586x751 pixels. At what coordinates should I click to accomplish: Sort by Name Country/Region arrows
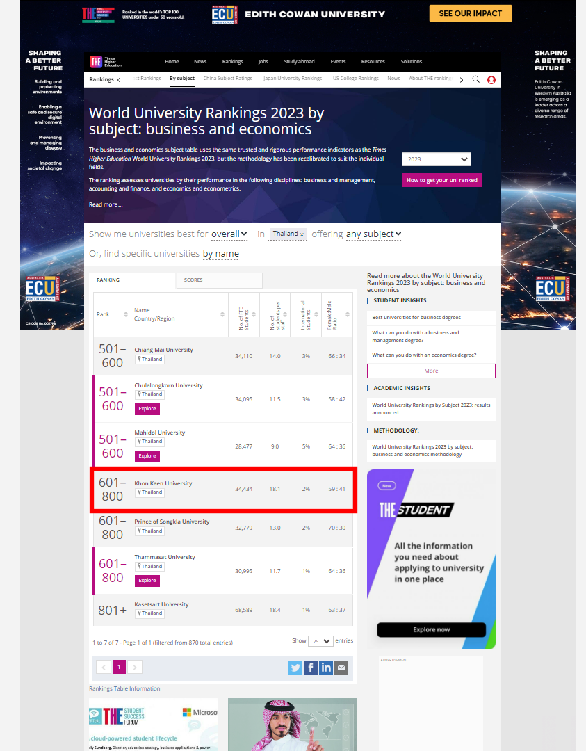click(222, 314)
